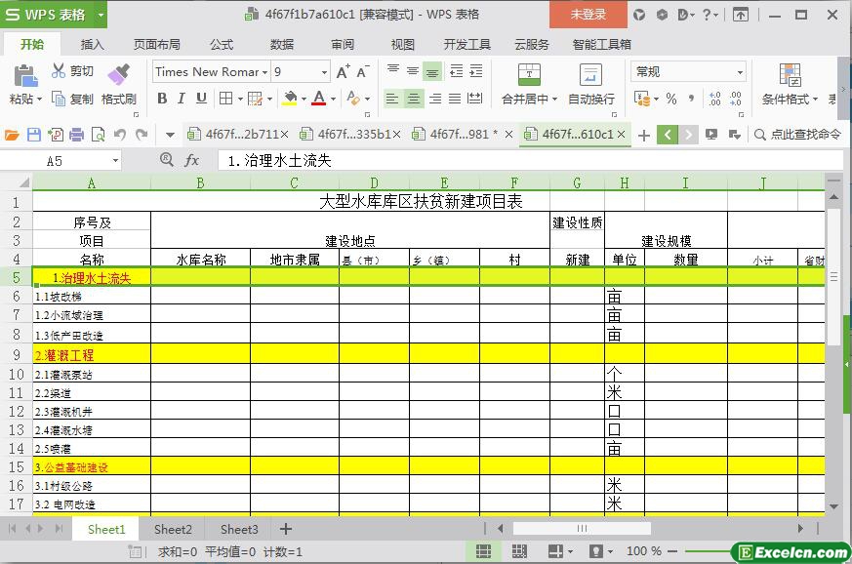This screenshot has width=852, height=564.
Task: Click the Paste (粘贴) clipboard icon
Action: (23, 75)
